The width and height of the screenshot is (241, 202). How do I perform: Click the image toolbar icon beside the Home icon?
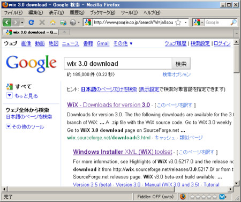pyautogui.click(x=63, y=23)
